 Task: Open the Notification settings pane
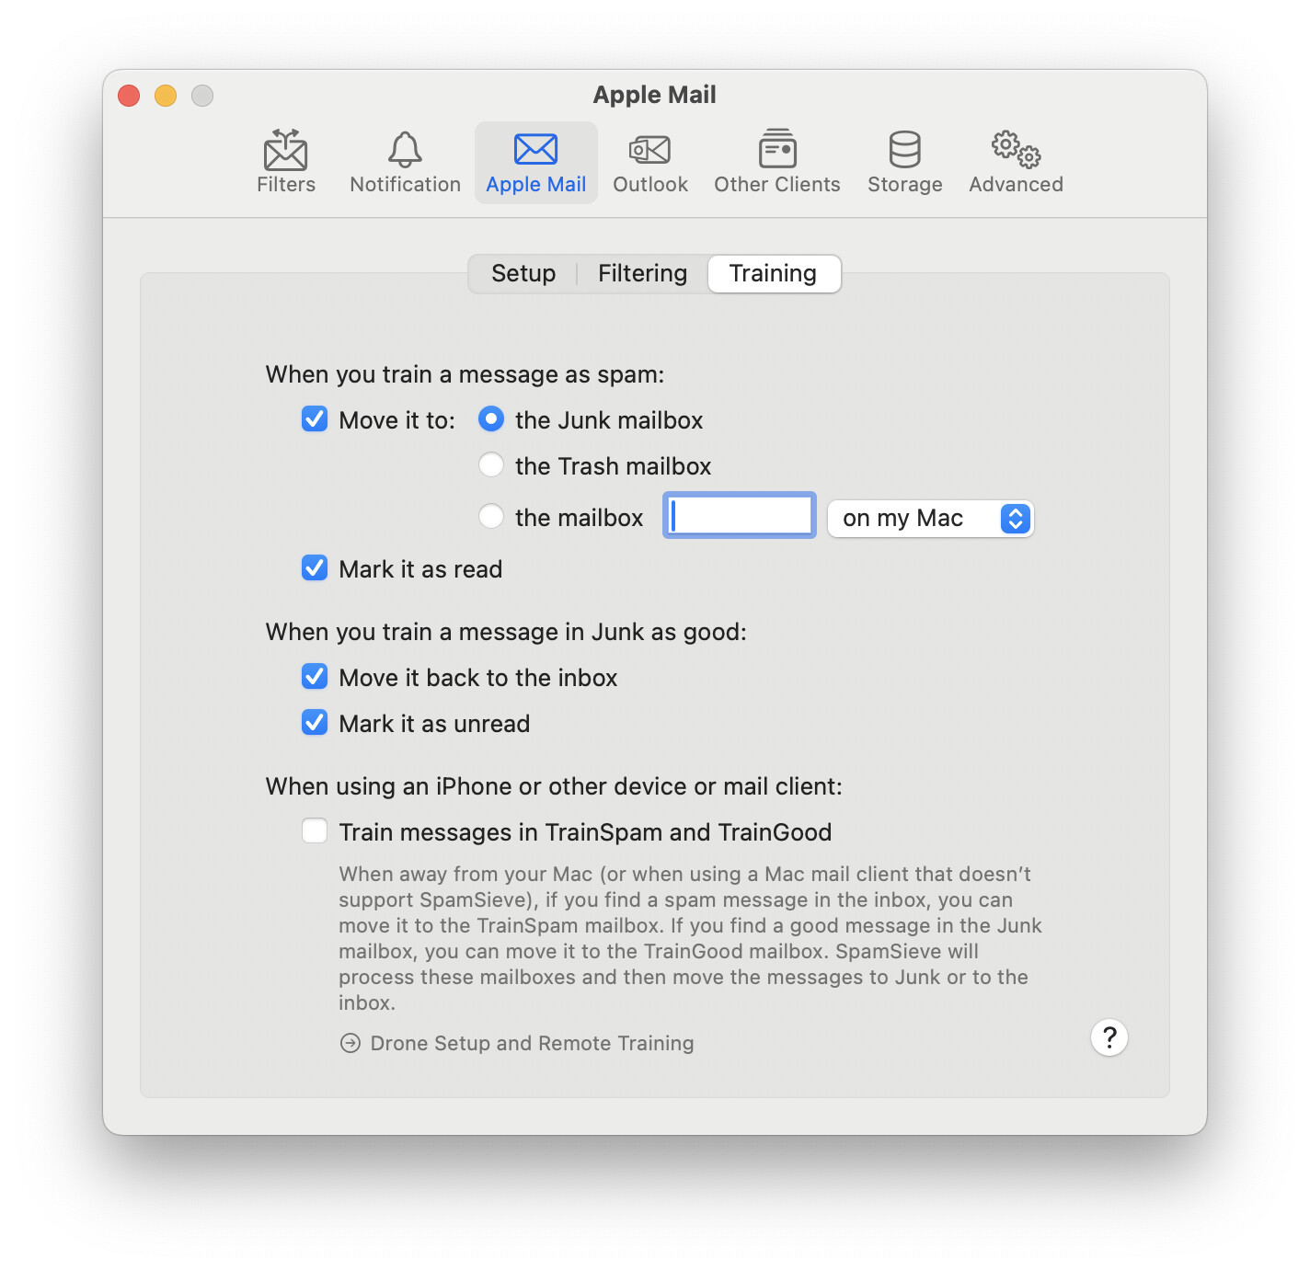[x=405, y=162]
